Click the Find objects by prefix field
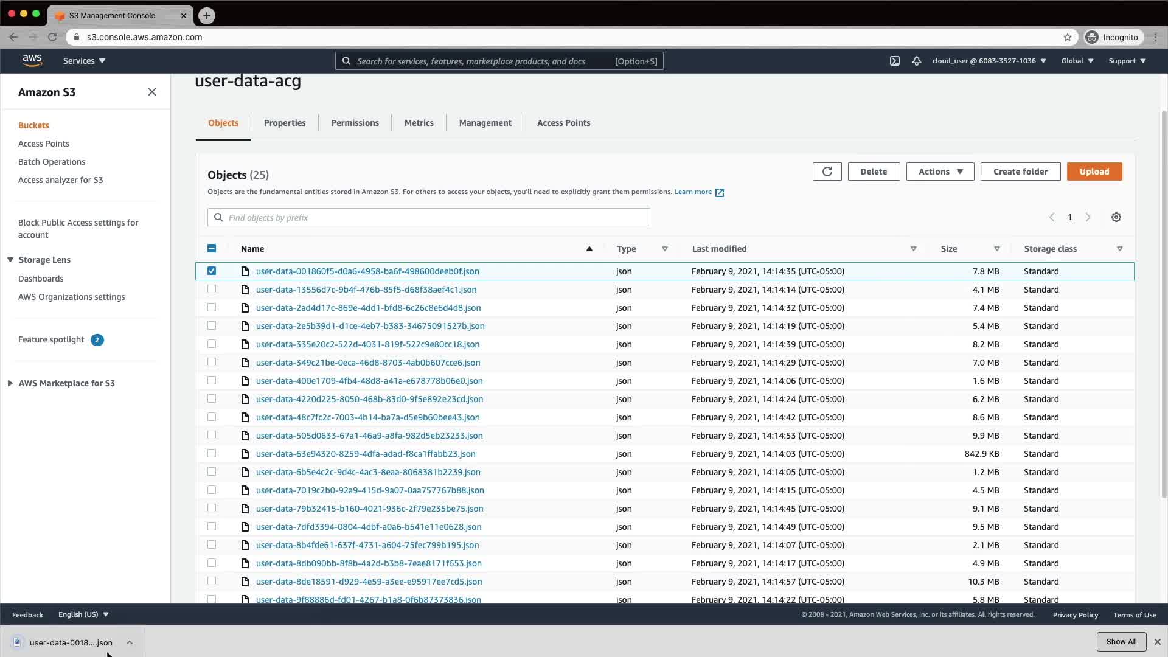1168x657 pixels. [x=429, y=217]
